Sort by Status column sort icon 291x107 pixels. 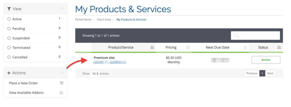(279, 48)
